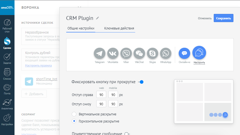Click the blue online chat icon
Screen dimensions: 240x135
coord(184,53)
